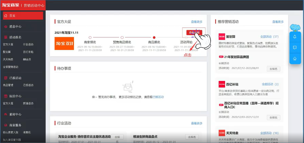Viewport: 304px width, 143px height.
Task: Open 消息中心 via its sidebar icon
Action: pos(5,27)
